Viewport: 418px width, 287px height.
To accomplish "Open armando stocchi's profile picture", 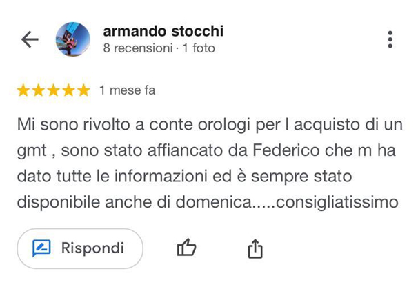I will point(72,39).
